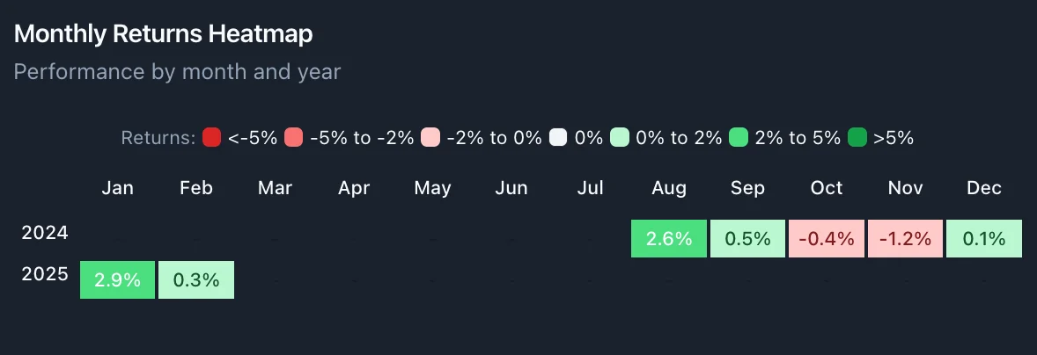Click the Jan column header
Image resolution: width=1037 pixels, height=355 pixels.
(118, 188)
